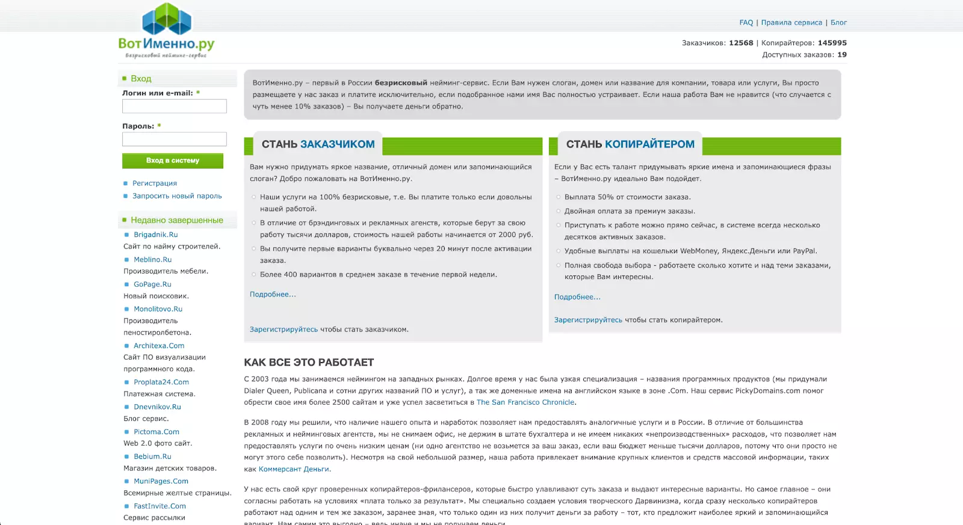Focus the Пароль input field
The width and height of the screenshot is (963, 525).
175,140
